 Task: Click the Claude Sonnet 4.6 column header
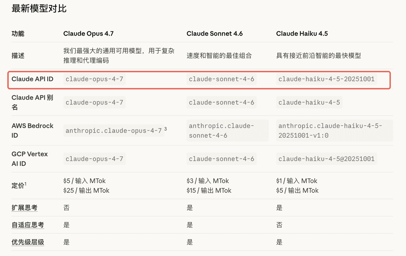pos(214,34)
